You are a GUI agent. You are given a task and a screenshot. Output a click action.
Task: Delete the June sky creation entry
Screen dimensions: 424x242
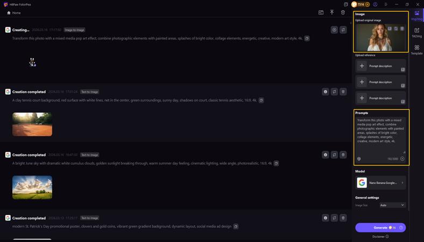(343, 155)
